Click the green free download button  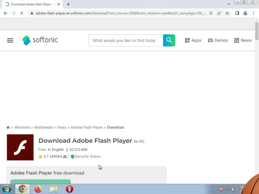pyautogui.click(x=41, y=182)
